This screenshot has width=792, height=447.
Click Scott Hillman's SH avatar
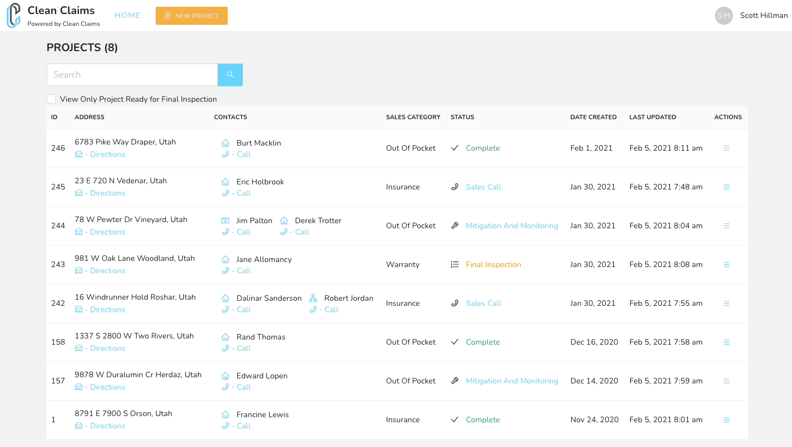point(724,16)
